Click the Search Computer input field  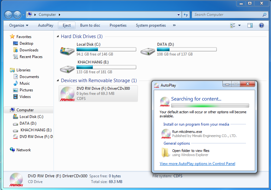click(x=228, y=15)
